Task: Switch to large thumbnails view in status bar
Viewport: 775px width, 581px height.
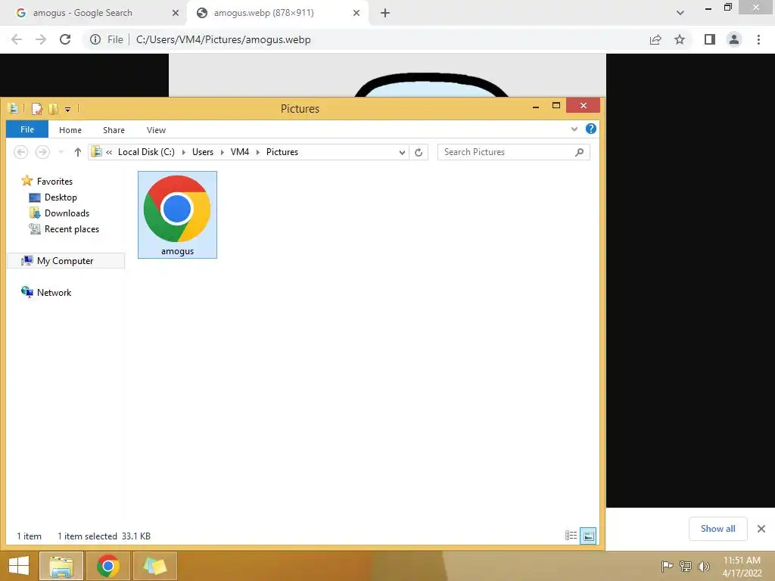Action: (588, 536)
